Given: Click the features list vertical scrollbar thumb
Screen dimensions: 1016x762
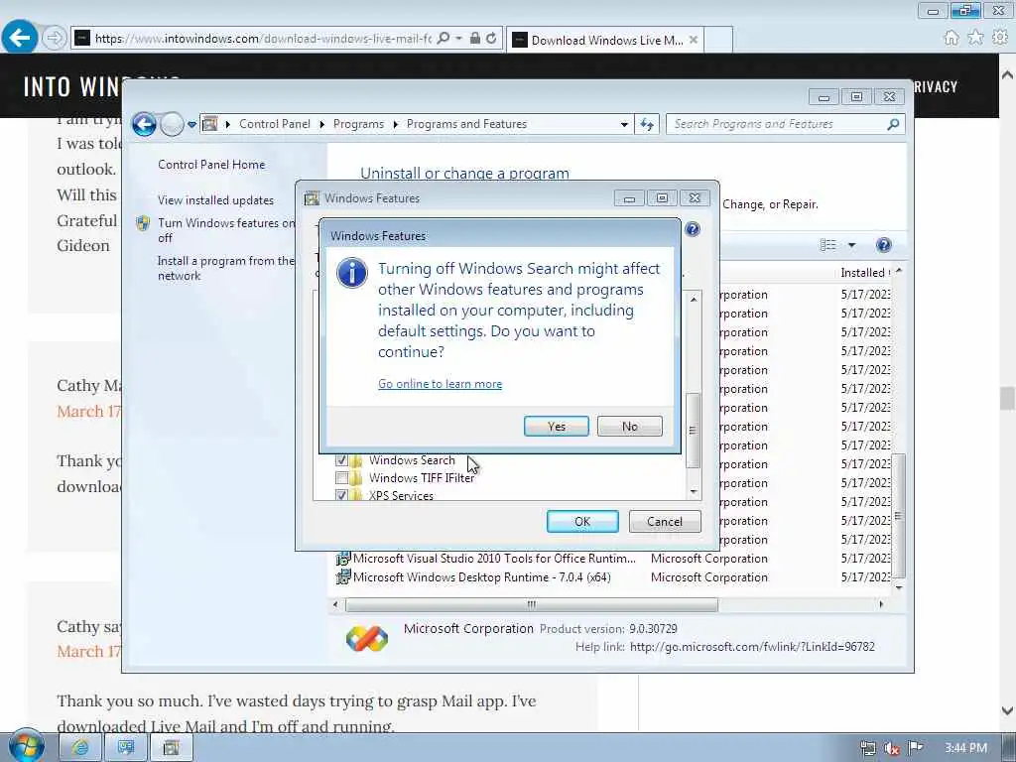Looking at the screenshot, I should tap(693, 430).
